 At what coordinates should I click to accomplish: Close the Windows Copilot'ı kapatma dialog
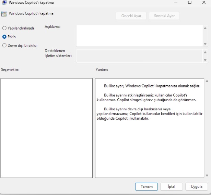click(x=204, y=2)
